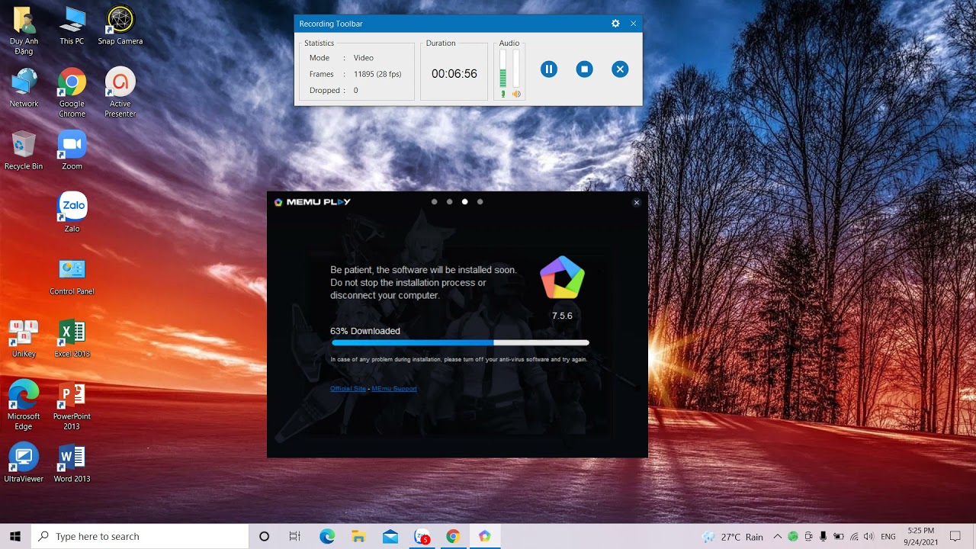Screen dimensions: 976x549
Task: Click the camera tray icon
Action: click(x=808, y=537)
